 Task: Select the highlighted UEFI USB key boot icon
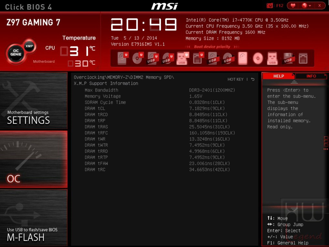pos(183,58)
